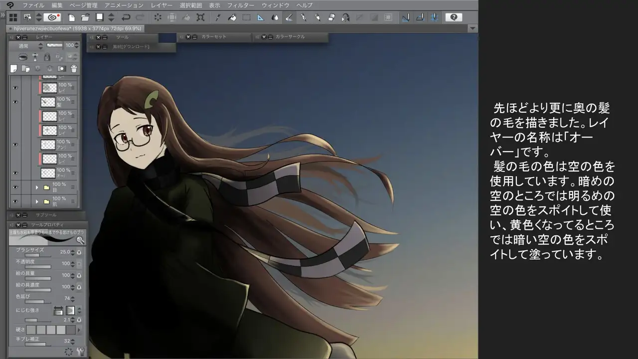Click the カラーサークル panel title
The width and height of the screenshot is (638, 359).
click(x=290, y=37)
